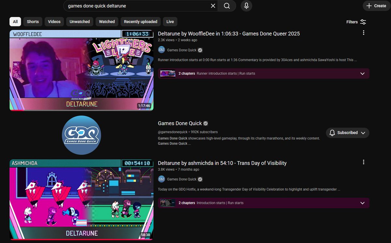The width and height of the screenshot is (391, 243).
Task: Start voice search with microphone icon
Action: coord(246,6)
